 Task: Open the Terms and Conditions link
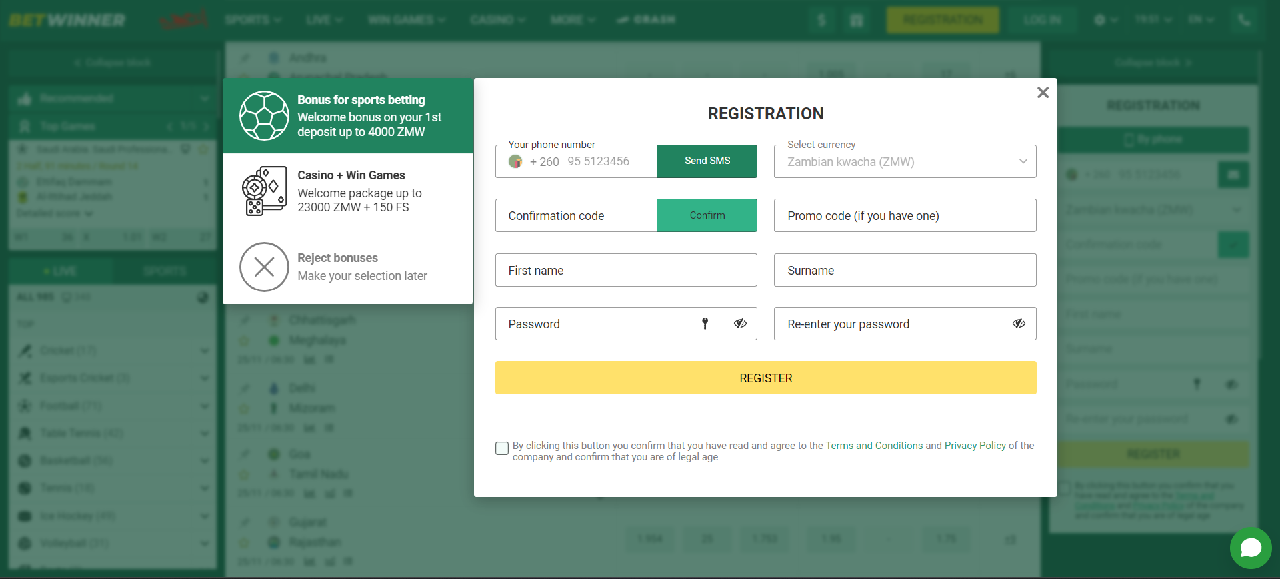(x=874, y=446)
